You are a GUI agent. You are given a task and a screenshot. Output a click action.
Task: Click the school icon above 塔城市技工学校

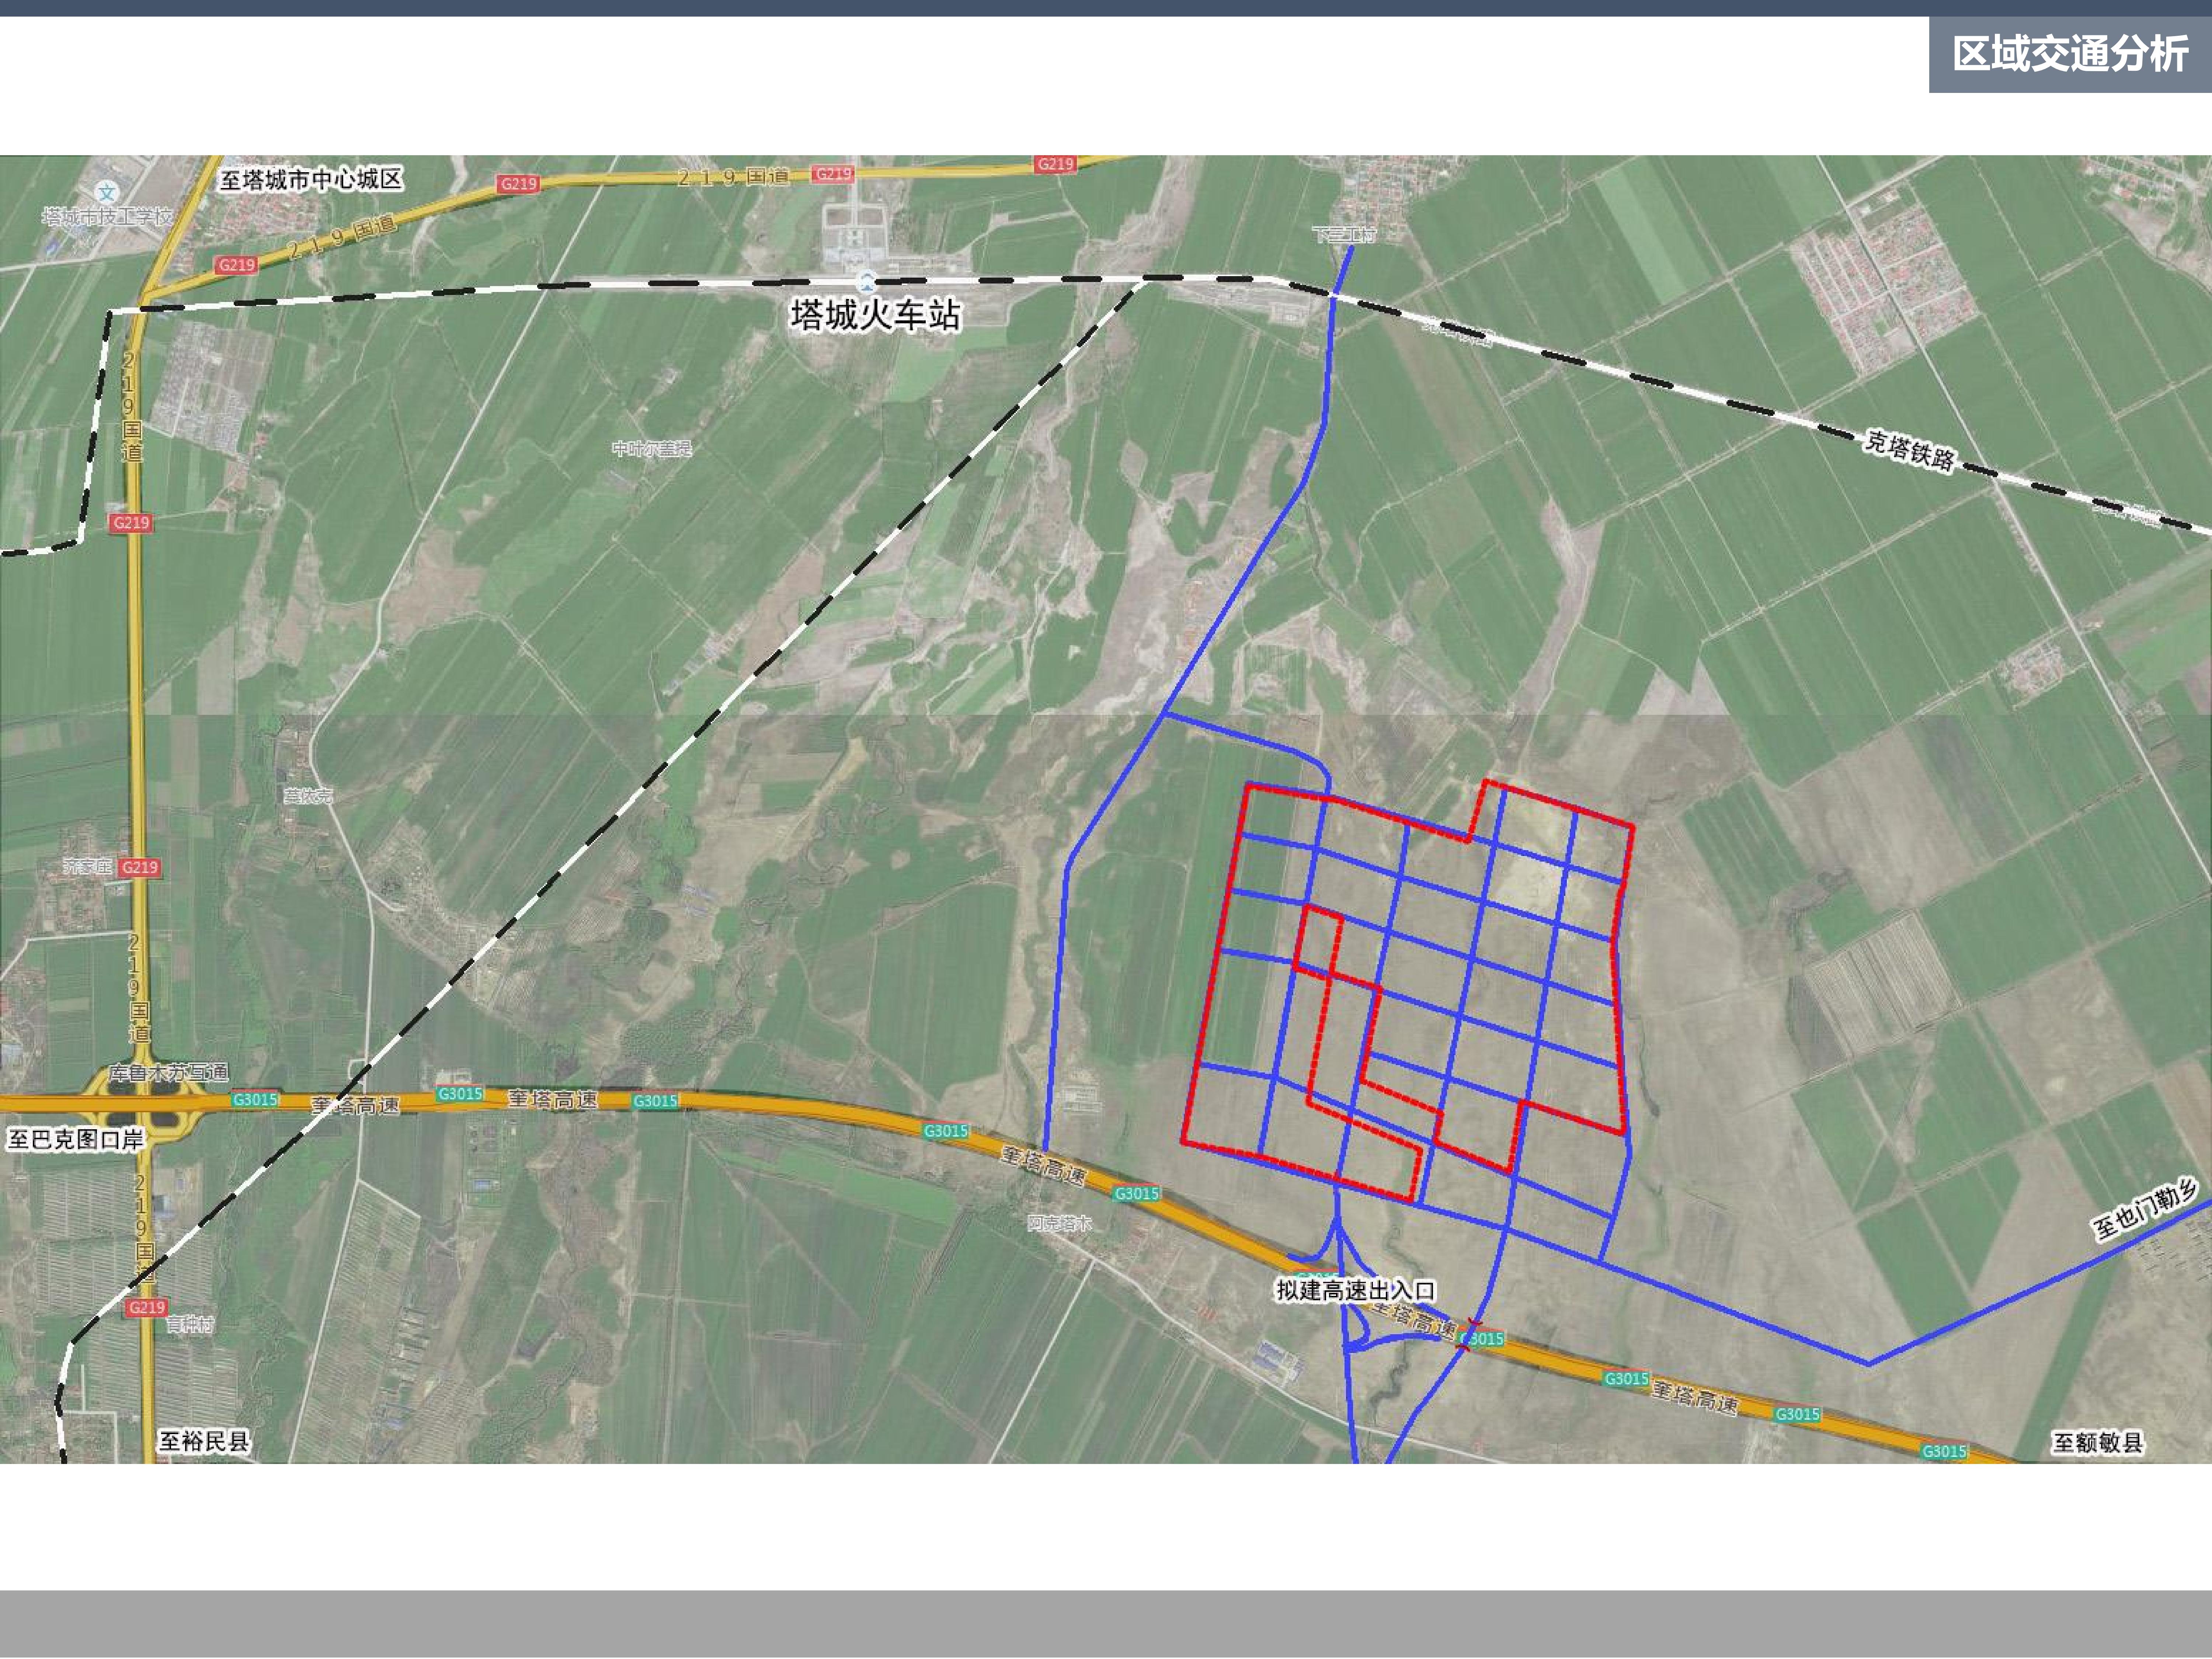point(107,192)
